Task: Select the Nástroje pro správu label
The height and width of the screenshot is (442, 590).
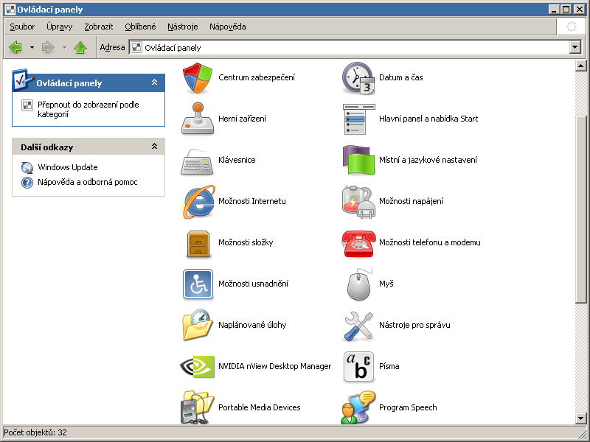Action: point(414,325)
